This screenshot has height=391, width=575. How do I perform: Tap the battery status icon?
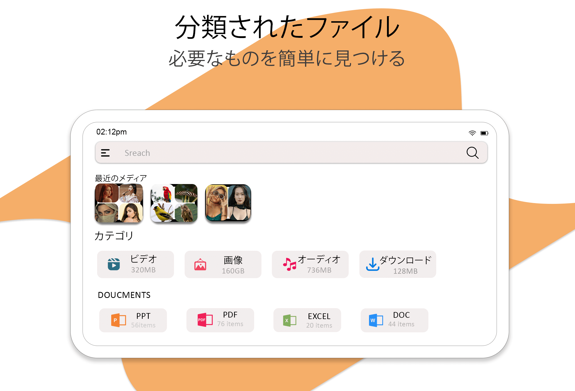(484, 133)
